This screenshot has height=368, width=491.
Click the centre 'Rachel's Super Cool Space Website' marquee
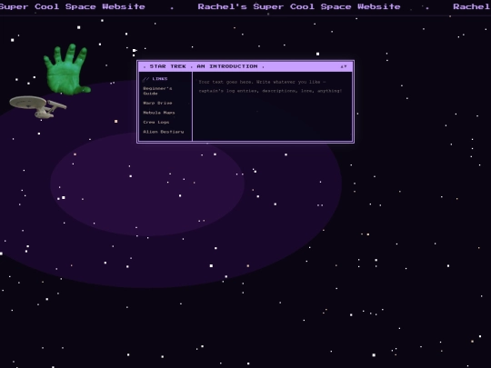(x=299, y=6)
